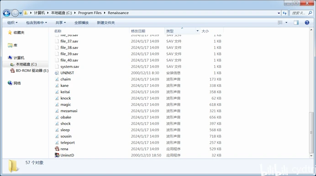Sort by the 修改日期 column header

click(x=138, y=31)
